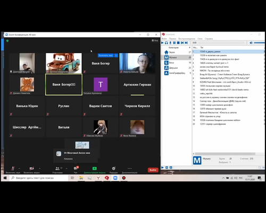Click the Windows taskbar search box
266x213 pixels.
coord(39,178)
